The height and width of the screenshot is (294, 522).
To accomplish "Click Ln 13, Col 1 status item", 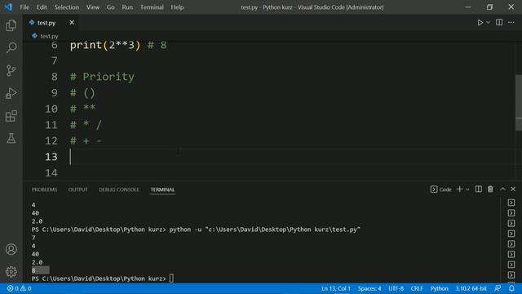I will pyautogui.click(x=335, y=288).
